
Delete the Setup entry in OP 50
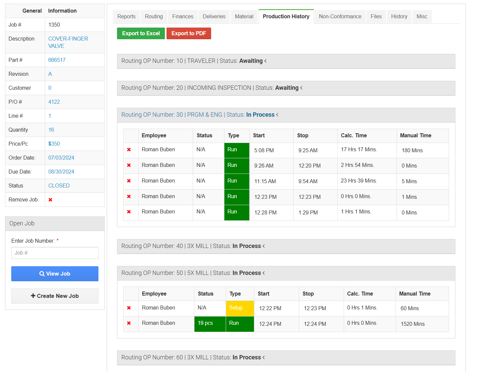click(129, 308)
